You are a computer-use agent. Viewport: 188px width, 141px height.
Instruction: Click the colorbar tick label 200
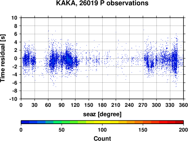183,130
